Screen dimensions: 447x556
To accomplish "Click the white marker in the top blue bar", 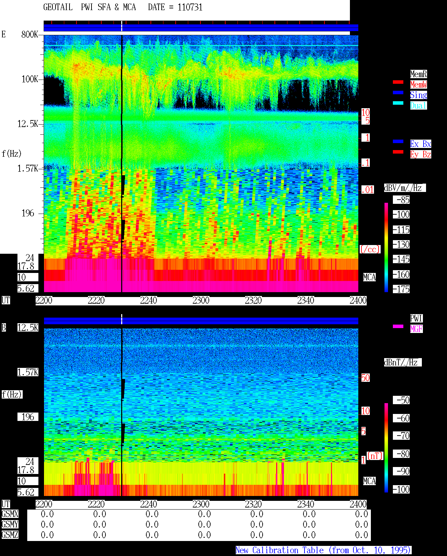I will click(122, 27).
